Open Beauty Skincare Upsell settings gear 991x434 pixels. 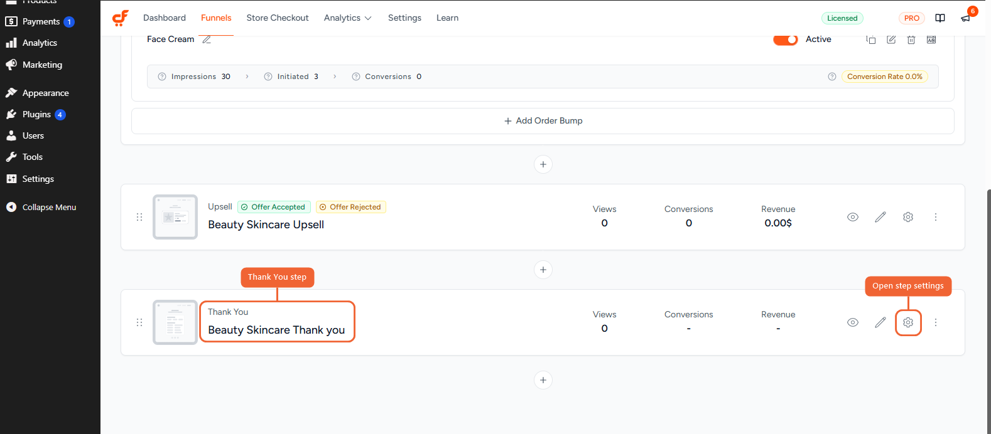908,217
